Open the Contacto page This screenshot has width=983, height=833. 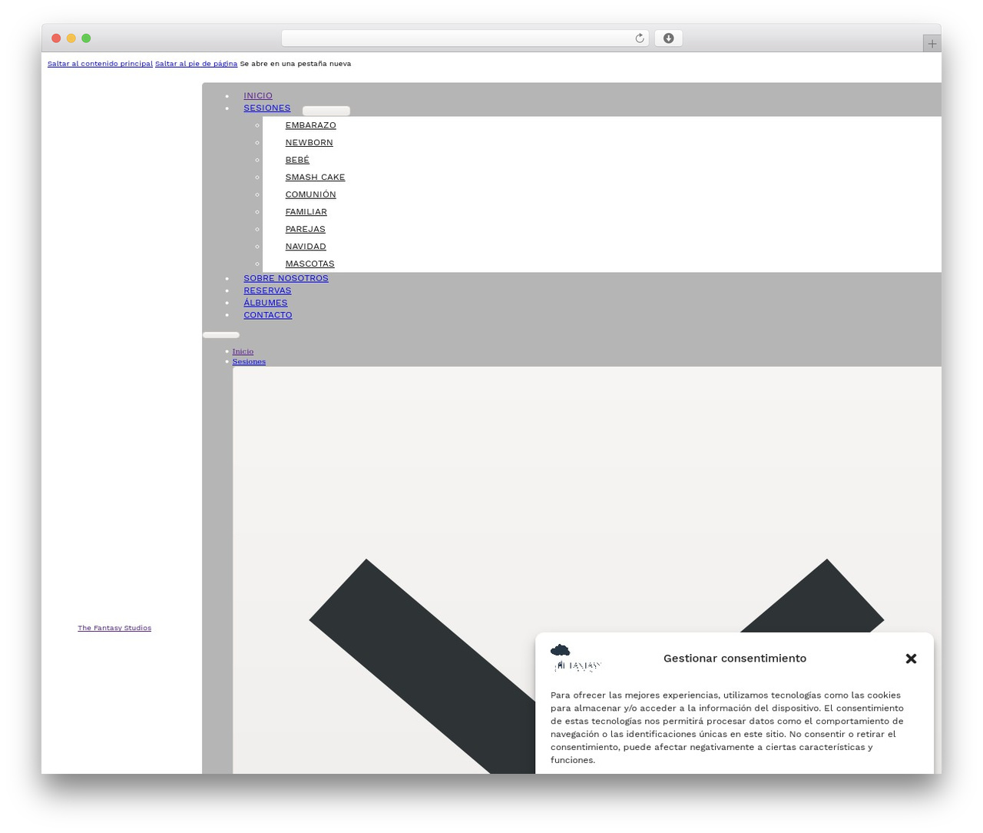click(267, 315)
